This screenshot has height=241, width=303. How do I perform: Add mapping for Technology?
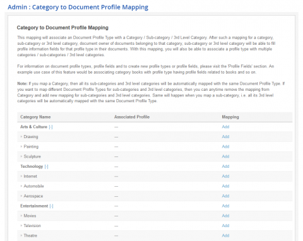[x=225, y=167]
